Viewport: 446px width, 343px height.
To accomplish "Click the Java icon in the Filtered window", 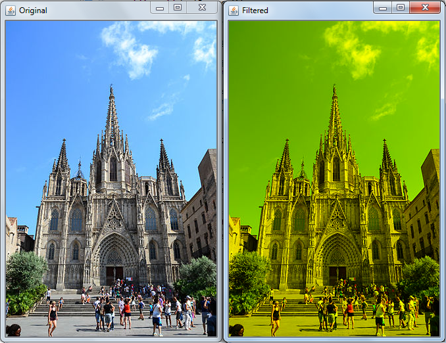I will (x=234, y=11).
